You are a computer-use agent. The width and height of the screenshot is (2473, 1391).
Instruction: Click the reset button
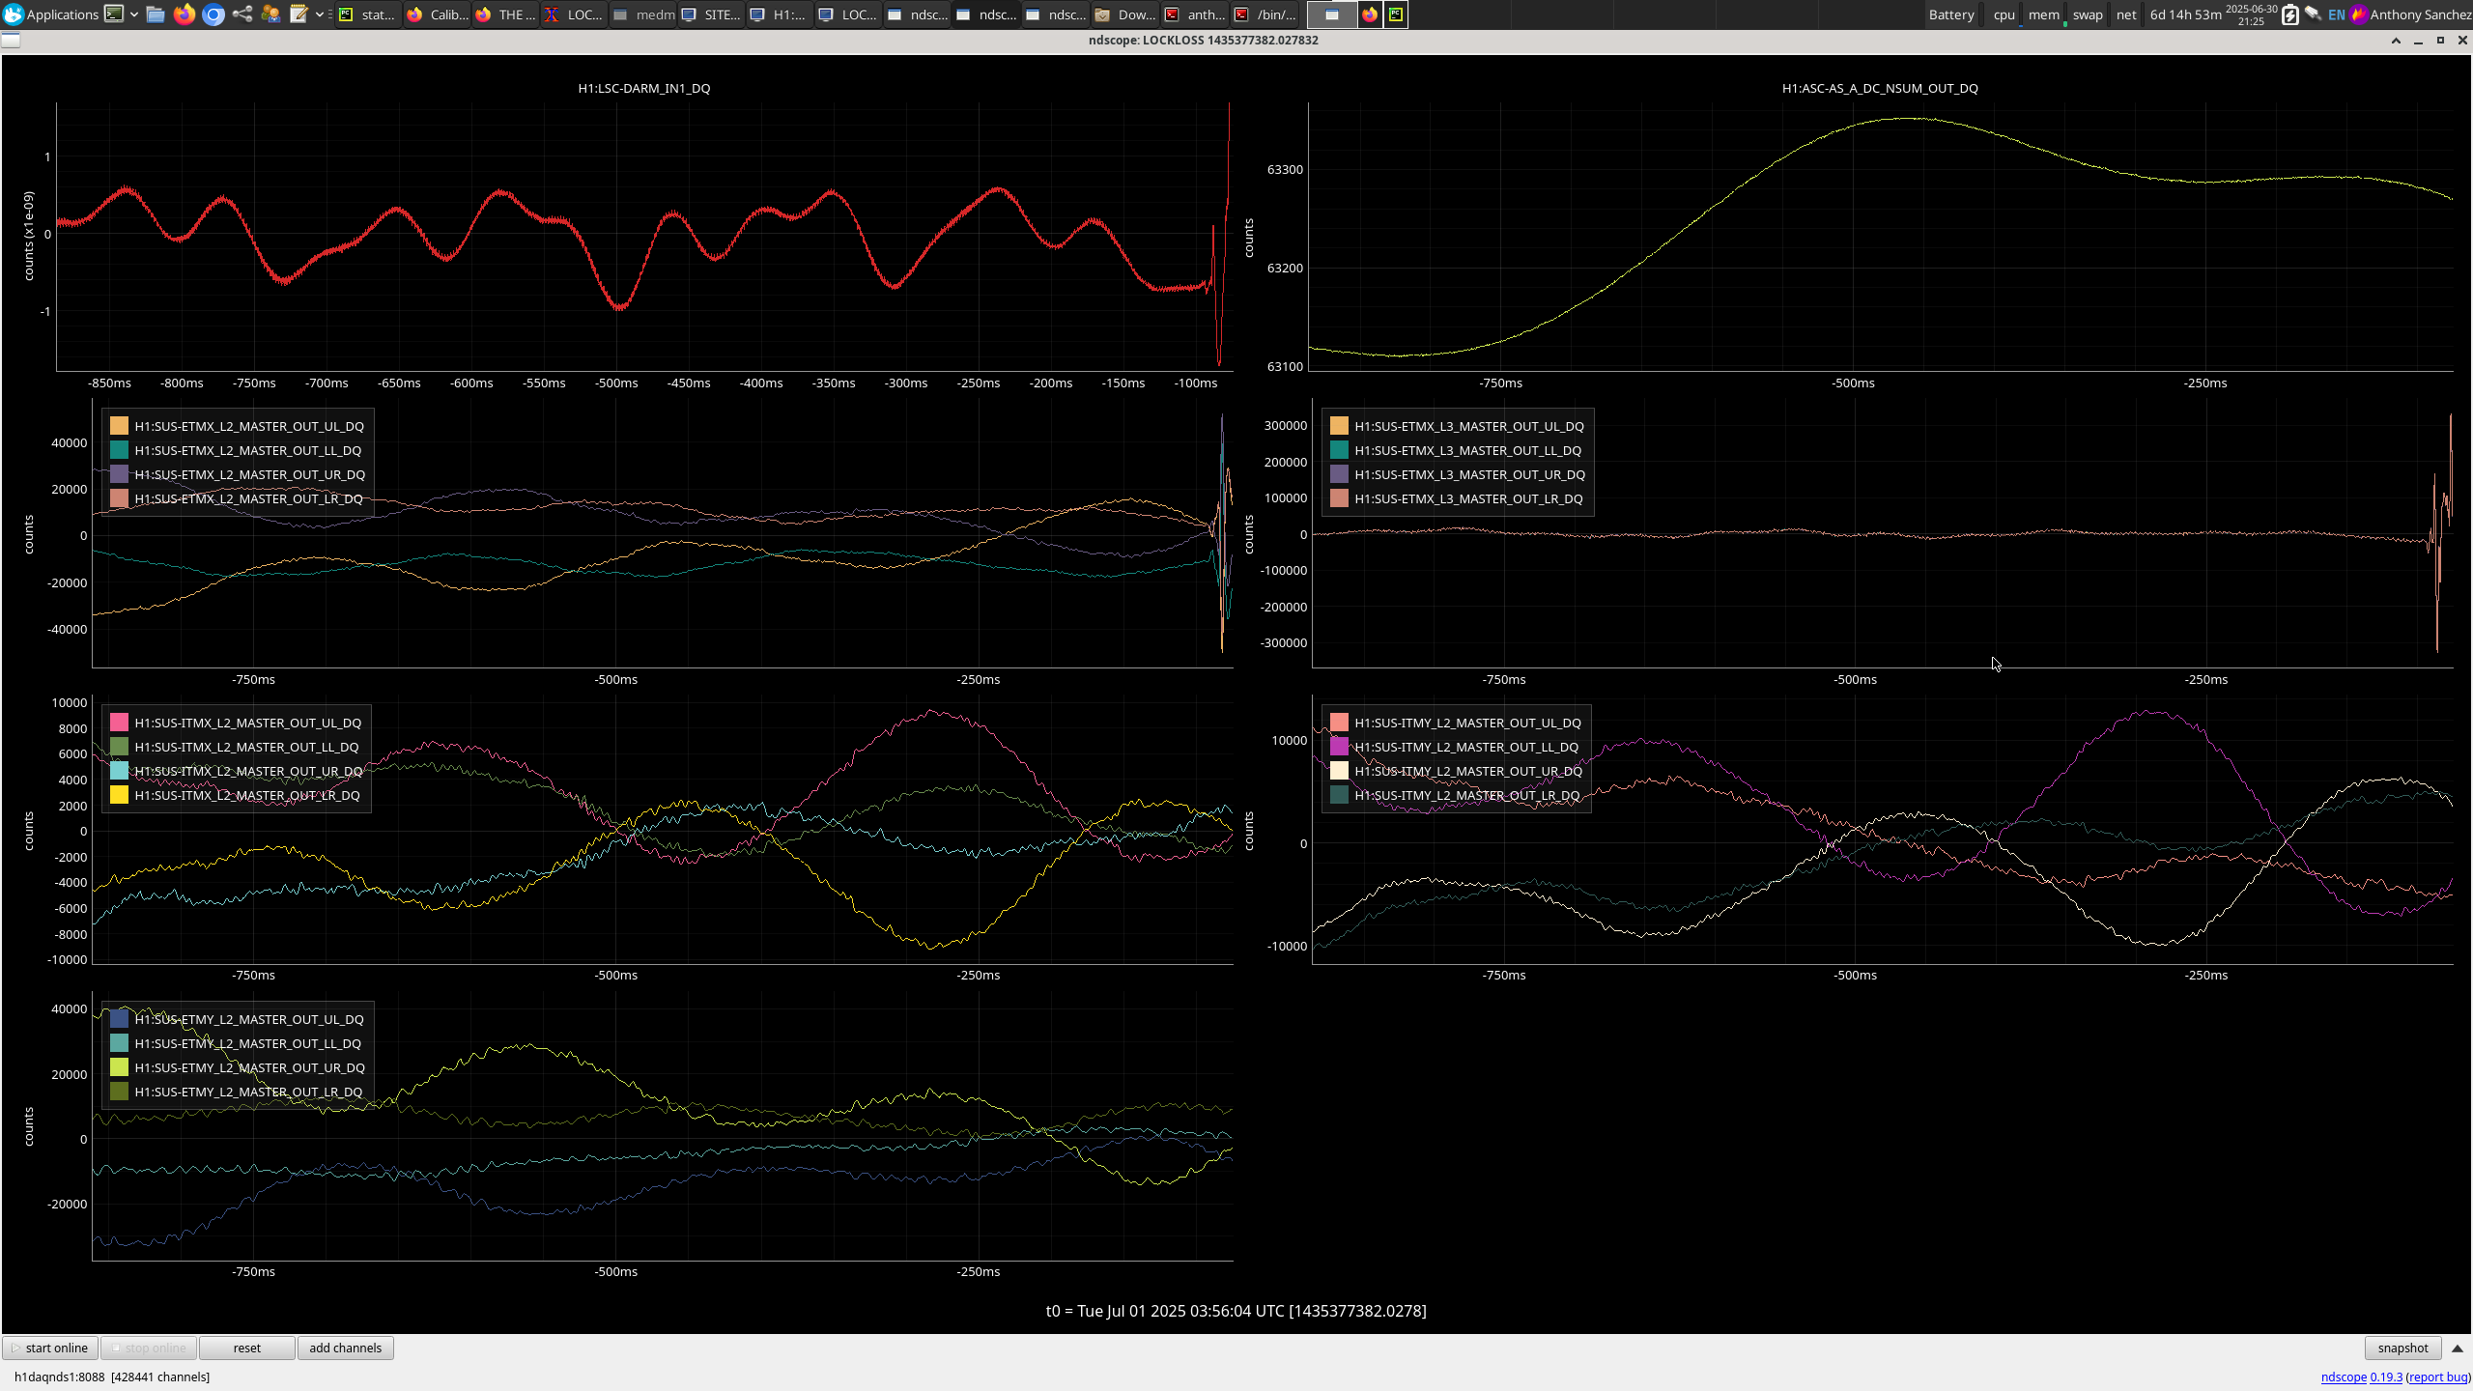click(246, 1348)
